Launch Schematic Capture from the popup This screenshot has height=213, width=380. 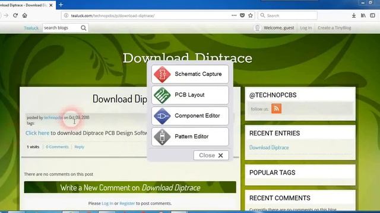click(190, 74)
